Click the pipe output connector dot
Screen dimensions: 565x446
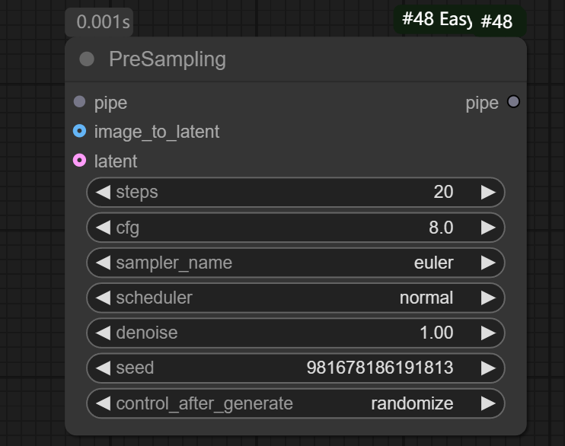(513, 102)
